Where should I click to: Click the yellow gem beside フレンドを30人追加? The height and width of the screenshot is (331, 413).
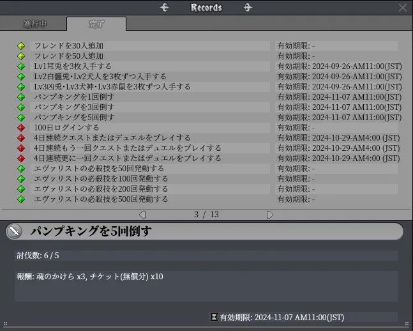[x=21, y=46]
